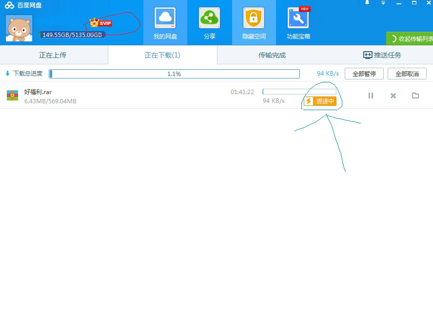
Task: Collapse the list with 收起传输列表
Action: pos(410,39)
